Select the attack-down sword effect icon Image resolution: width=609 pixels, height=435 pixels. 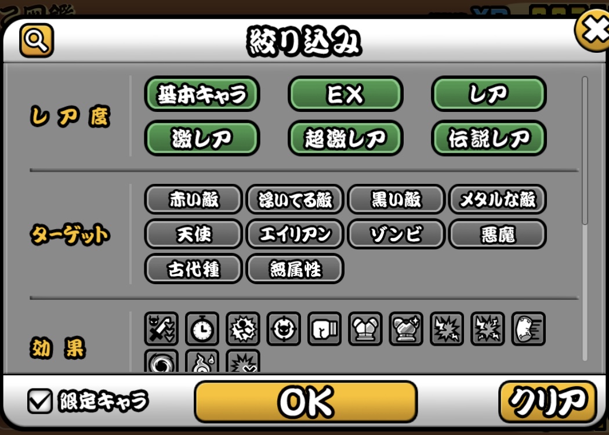click(161, 329)
